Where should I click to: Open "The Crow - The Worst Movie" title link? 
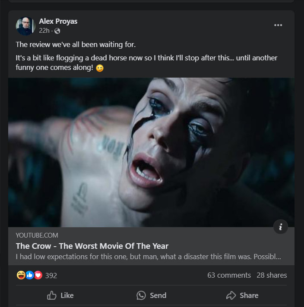[x=92, y=246]
